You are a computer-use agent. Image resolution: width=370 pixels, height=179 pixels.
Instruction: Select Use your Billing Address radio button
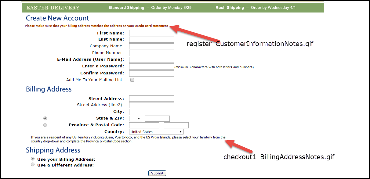coord(33,159)
